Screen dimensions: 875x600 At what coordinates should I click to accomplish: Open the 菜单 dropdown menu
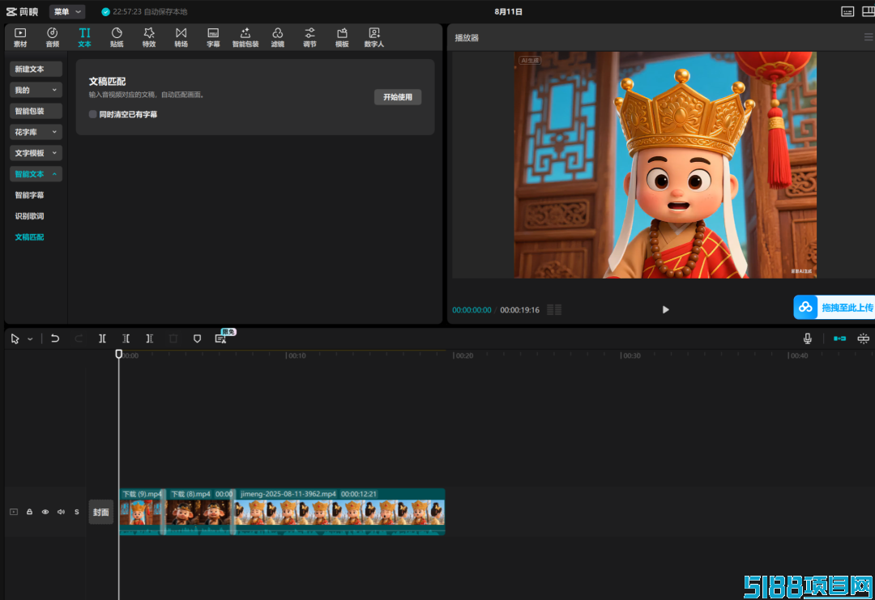[x=67, y=11]
